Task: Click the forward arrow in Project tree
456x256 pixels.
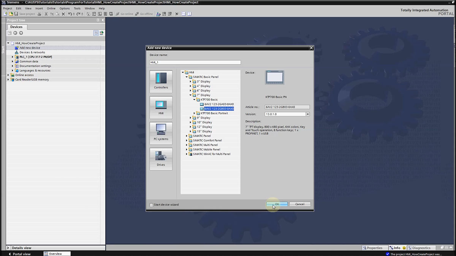Action: coord(21,33)
